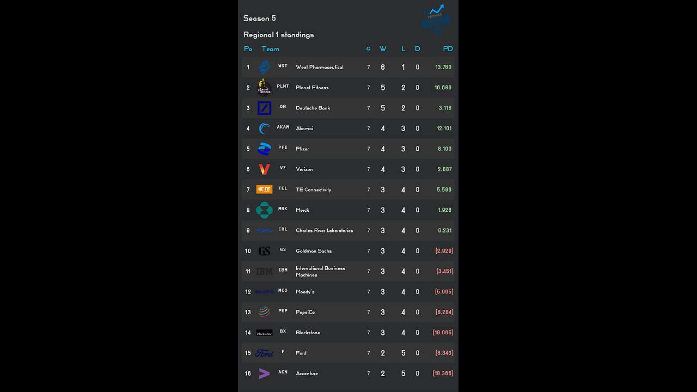Click the West Pharmaceutical team logo
The width and height of the screenshot is (697, 392).
tap(264, 67)
